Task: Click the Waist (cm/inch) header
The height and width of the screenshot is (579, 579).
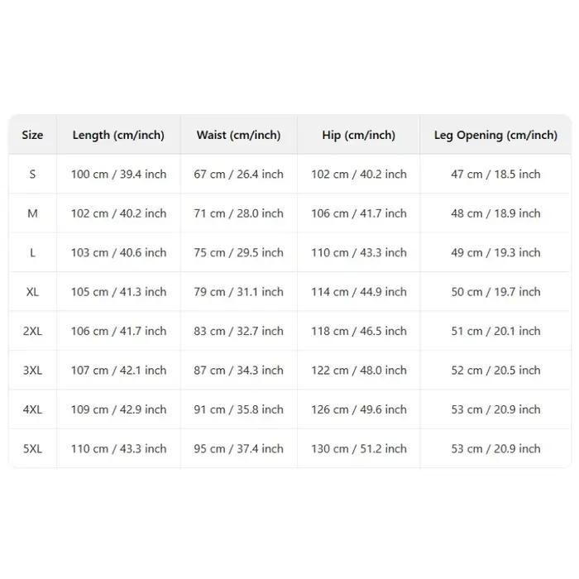Action: click(238, 135)
